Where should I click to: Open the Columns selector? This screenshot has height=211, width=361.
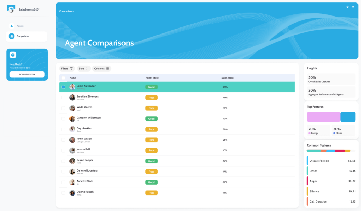point(102,69)
